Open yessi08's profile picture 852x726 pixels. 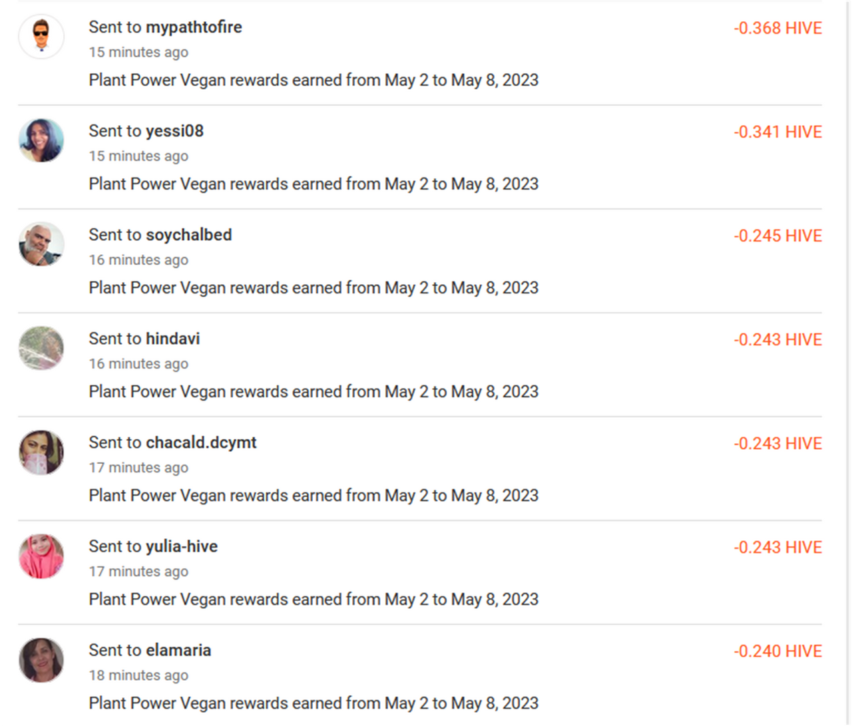[x=41, y=140]
